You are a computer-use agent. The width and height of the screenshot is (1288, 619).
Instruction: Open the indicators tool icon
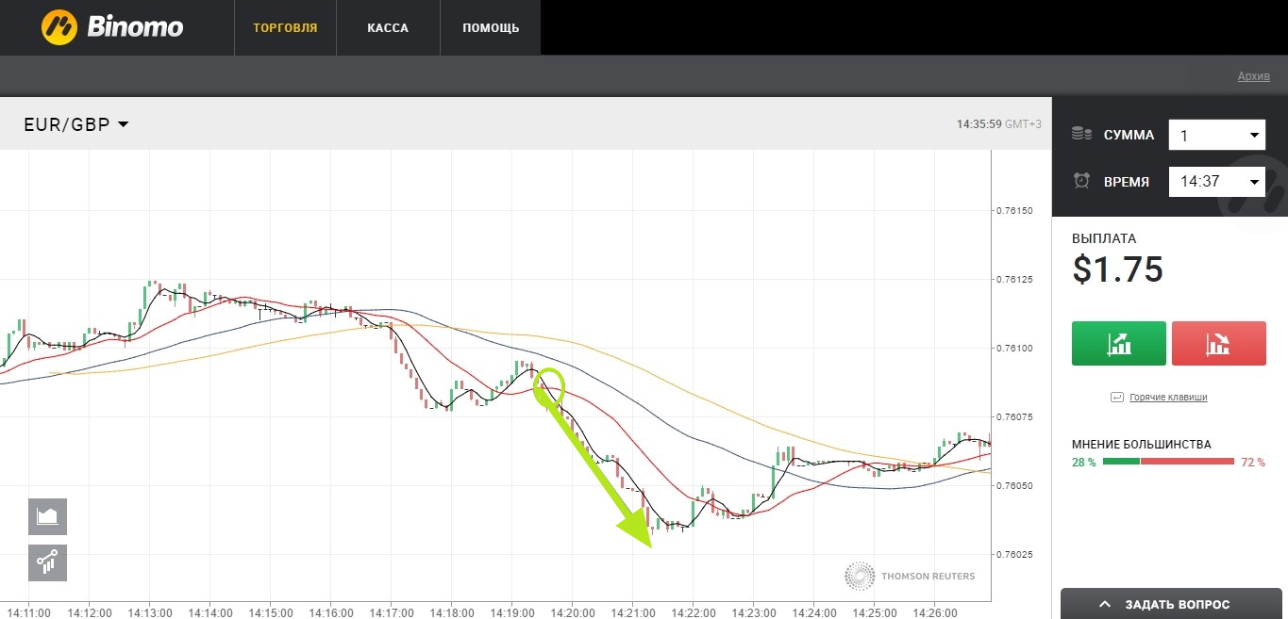click(x=47, y=562)
